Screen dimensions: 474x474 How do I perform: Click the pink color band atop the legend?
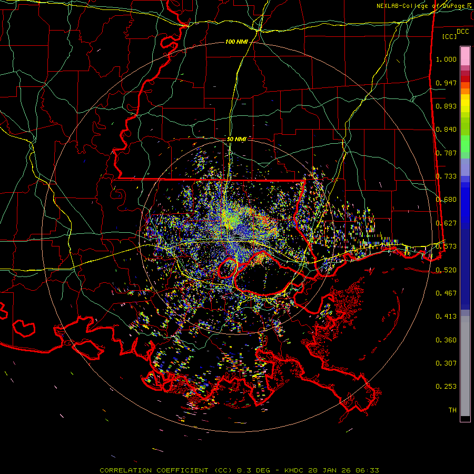[465, 56]
